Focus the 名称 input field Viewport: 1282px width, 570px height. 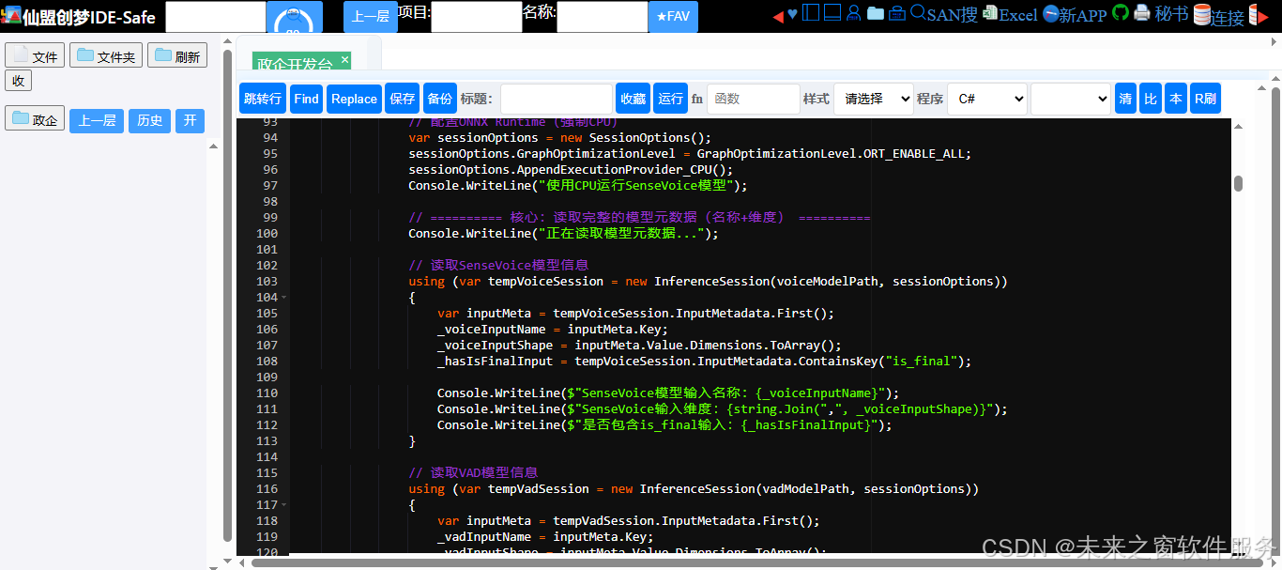pos(602,17)
